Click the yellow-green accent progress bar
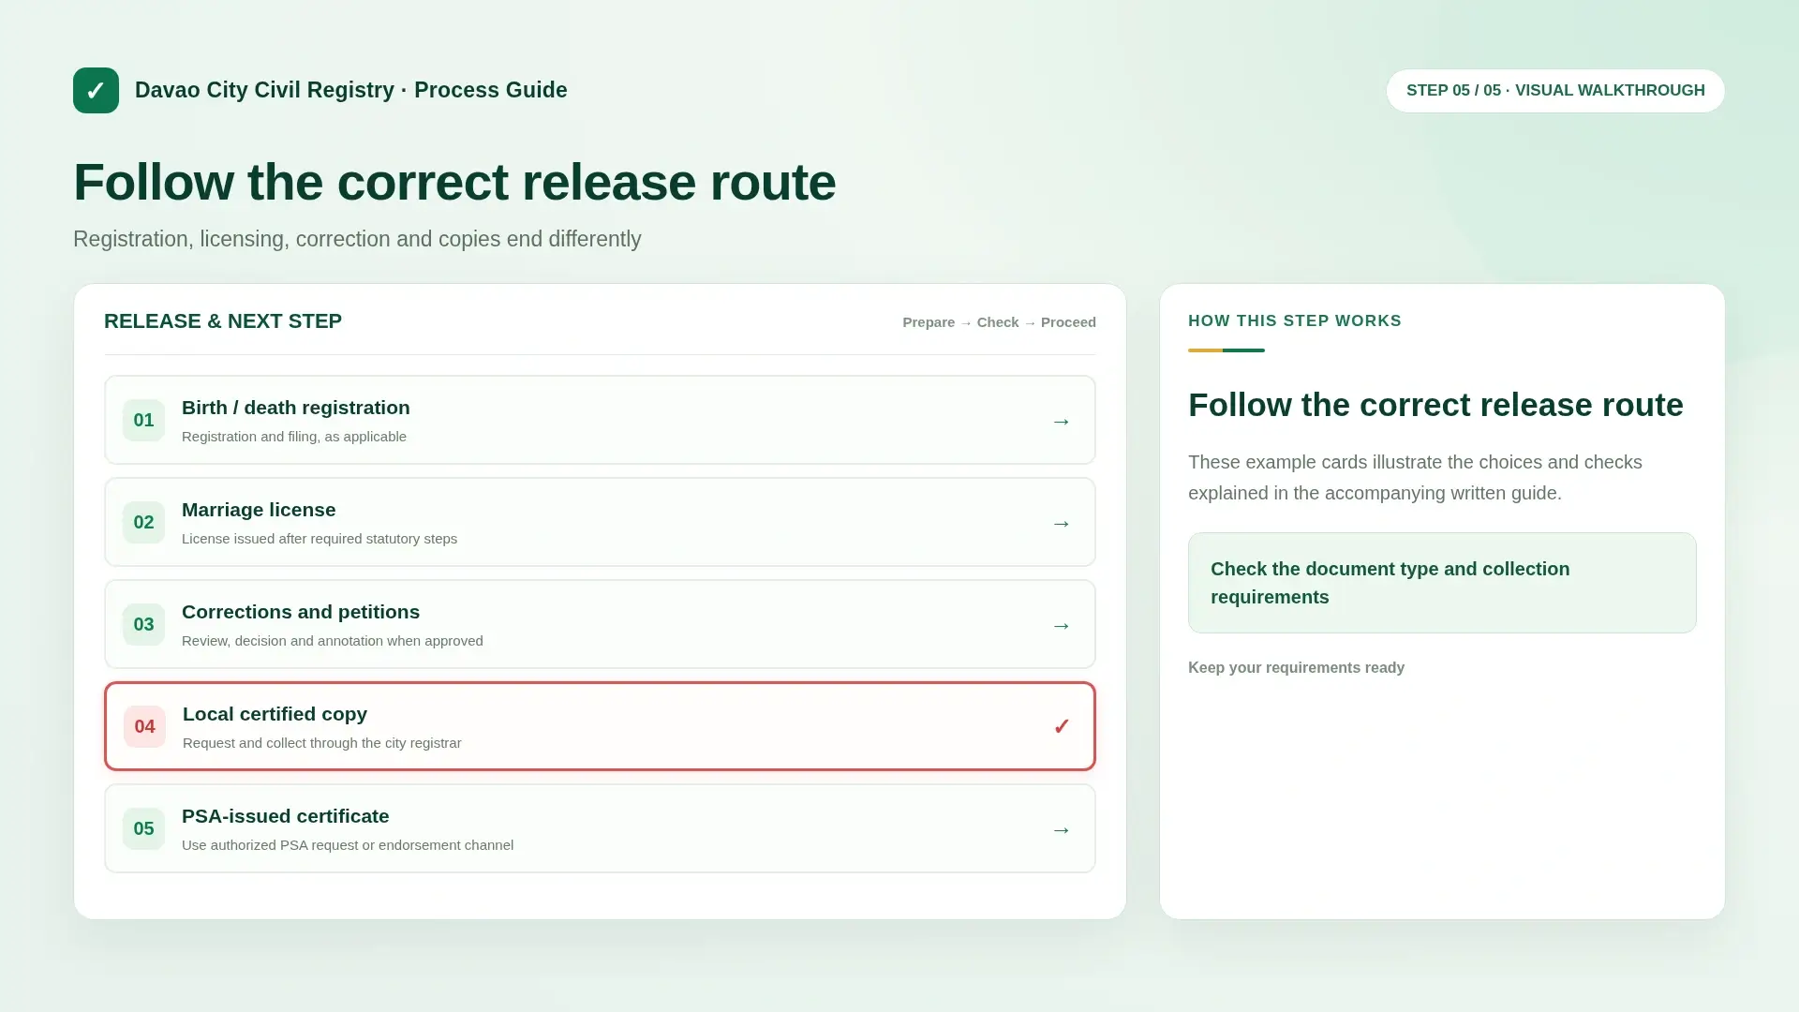 (x=1227, y=350)
